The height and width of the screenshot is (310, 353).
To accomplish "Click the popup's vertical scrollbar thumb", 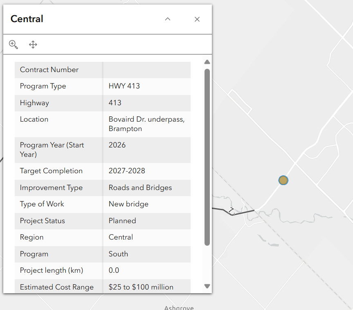I will click(x=207, y=157).
